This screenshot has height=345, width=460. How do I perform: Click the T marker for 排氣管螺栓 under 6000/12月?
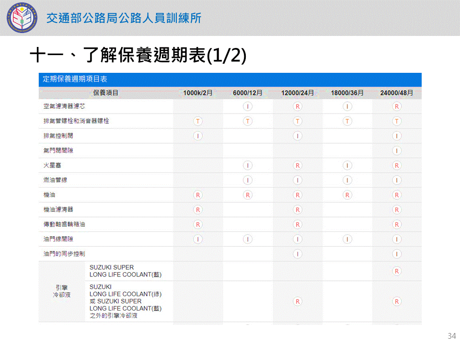coord(248,121)
